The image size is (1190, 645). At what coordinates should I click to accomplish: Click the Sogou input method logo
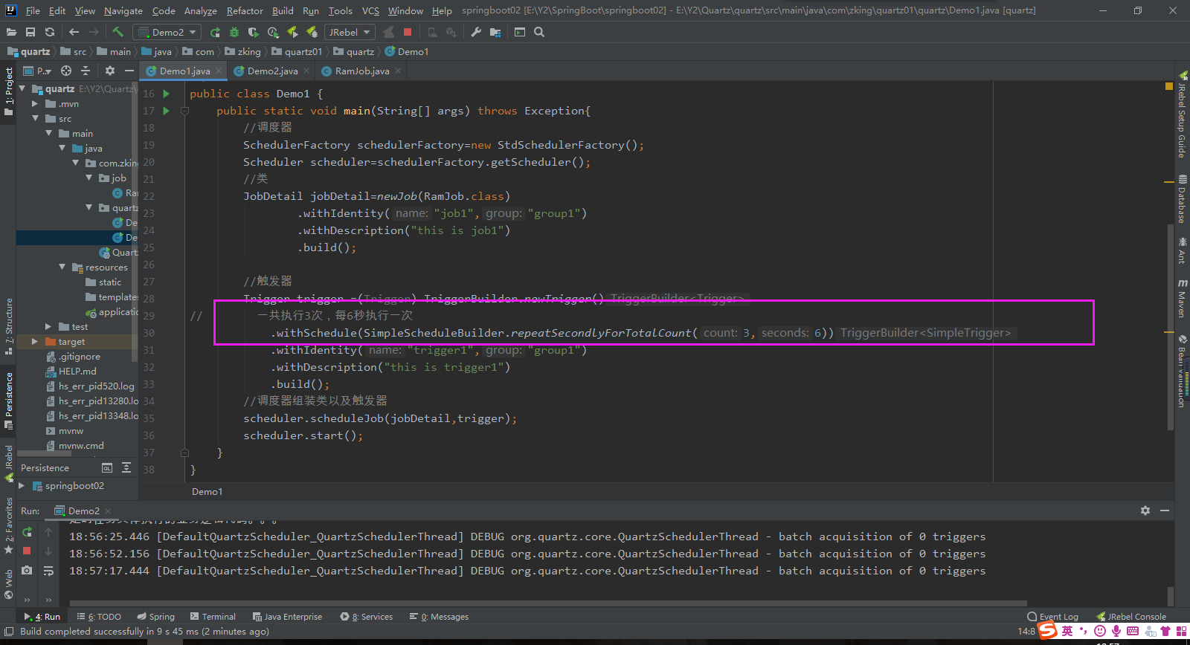click(1048, 631)
